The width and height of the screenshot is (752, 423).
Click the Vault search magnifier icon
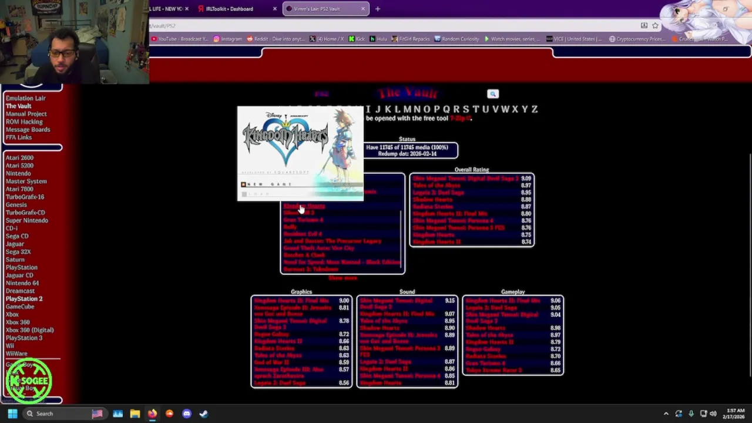tap(493, 94)
